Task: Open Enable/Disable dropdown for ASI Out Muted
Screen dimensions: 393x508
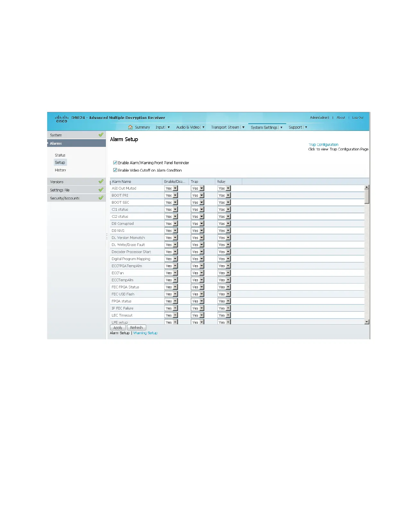Action: (x=171, y=188)
